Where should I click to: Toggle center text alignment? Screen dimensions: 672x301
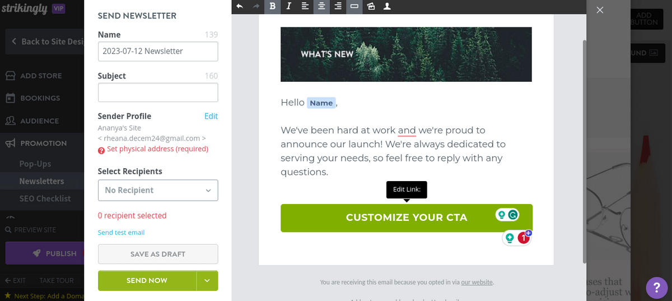[321, 6]
